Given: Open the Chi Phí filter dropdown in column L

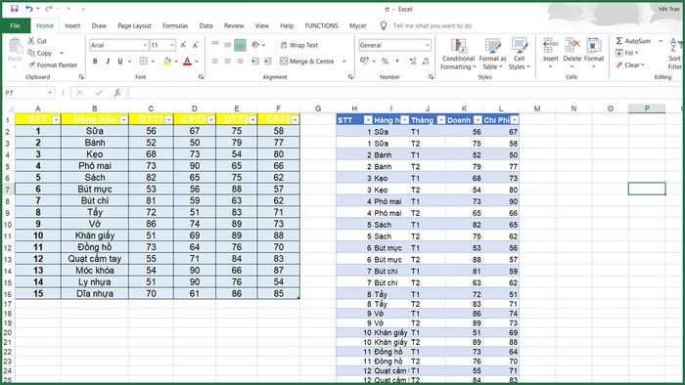Looking at the screenshot, I should [x=515, y=120].
